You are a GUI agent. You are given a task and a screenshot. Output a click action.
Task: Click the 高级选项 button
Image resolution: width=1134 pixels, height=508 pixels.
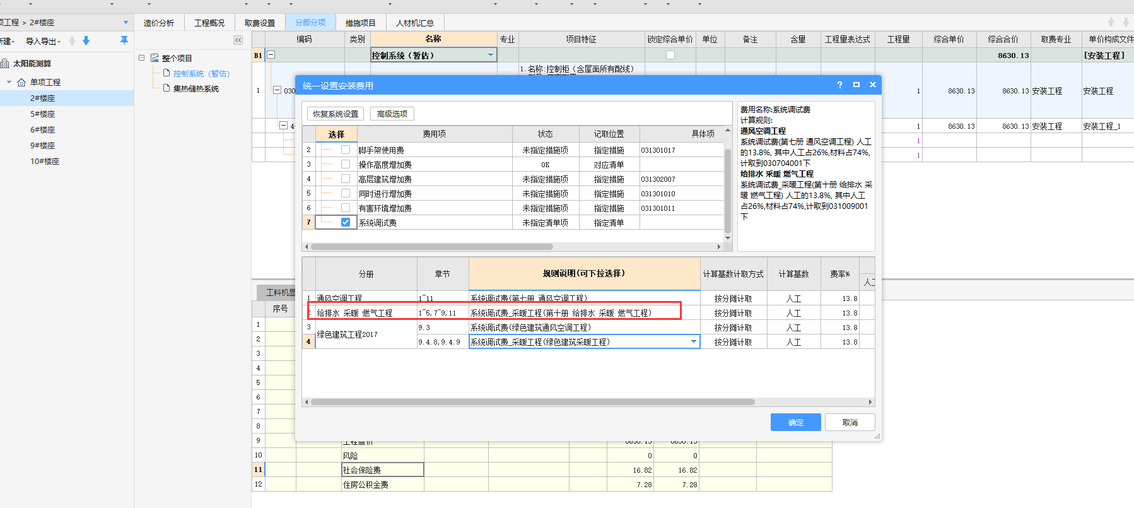pyautogui.click(x=392, y=114)
